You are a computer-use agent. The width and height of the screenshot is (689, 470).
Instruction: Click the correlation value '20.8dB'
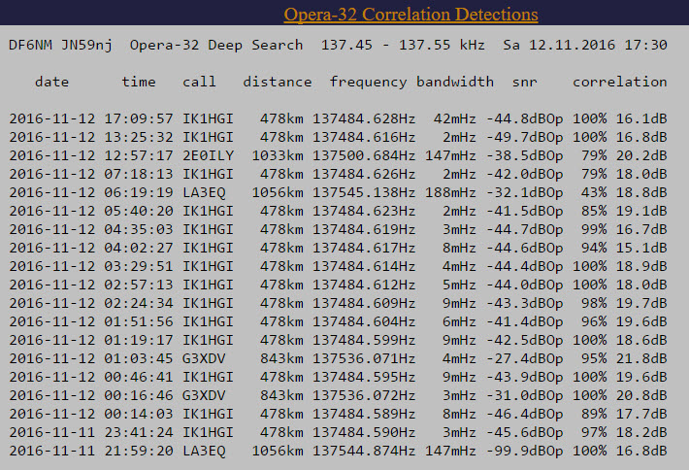[641, 395]
